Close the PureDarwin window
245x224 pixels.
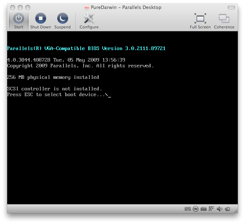13,8
